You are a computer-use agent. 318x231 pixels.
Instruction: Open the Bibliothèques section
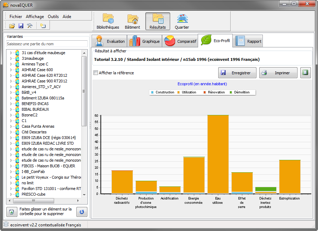coord(108,21)
